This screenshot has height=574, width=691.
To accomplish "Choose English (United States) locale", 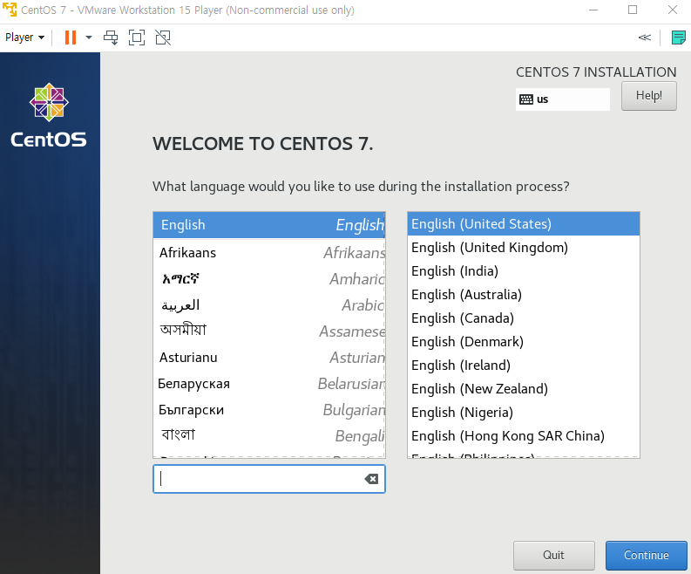I will (x=524, y=223).
